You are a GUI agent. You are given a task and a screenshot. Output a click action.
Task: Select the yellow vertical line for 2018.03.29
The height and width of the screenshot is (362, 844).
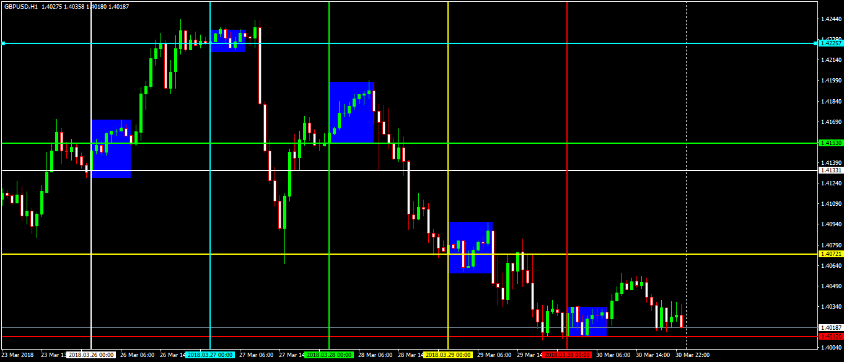[448, 124]
